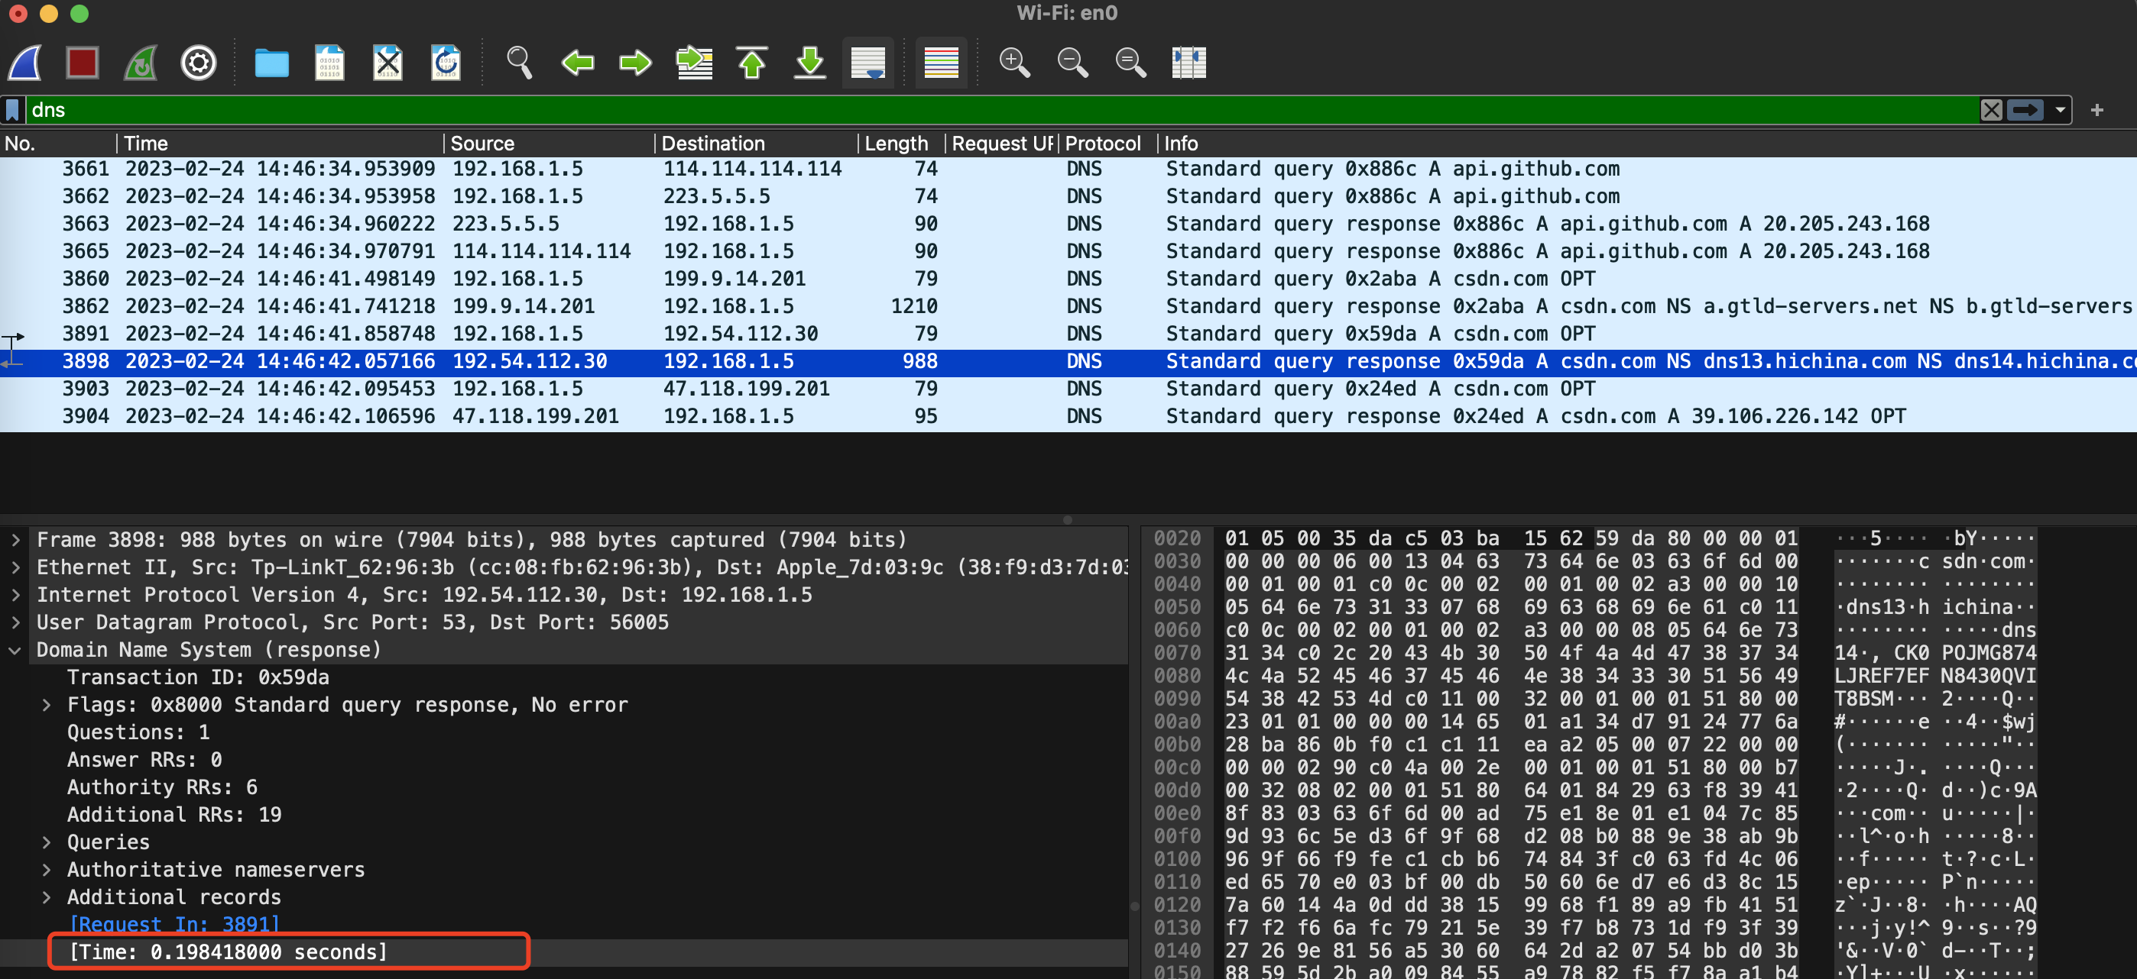Select packet 3862 with length 1210
The width and height of the screenshot is (2137, 979).
tap(1068, 306)
